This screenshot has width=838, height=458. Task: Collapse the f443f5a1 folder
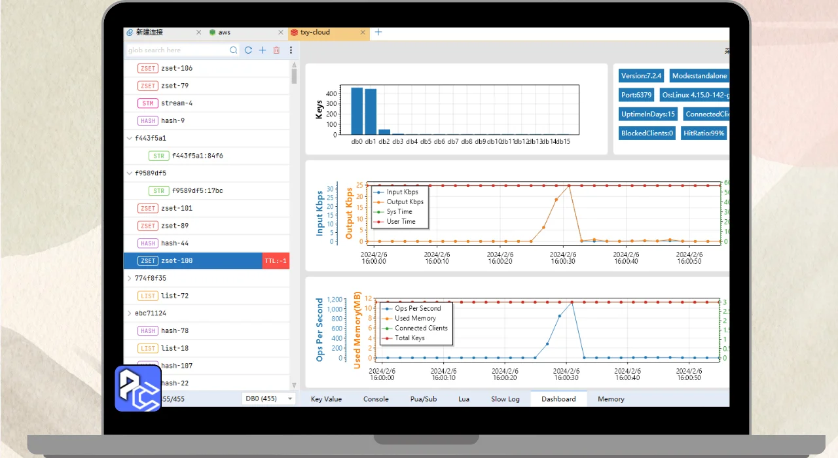pos(129,138)
